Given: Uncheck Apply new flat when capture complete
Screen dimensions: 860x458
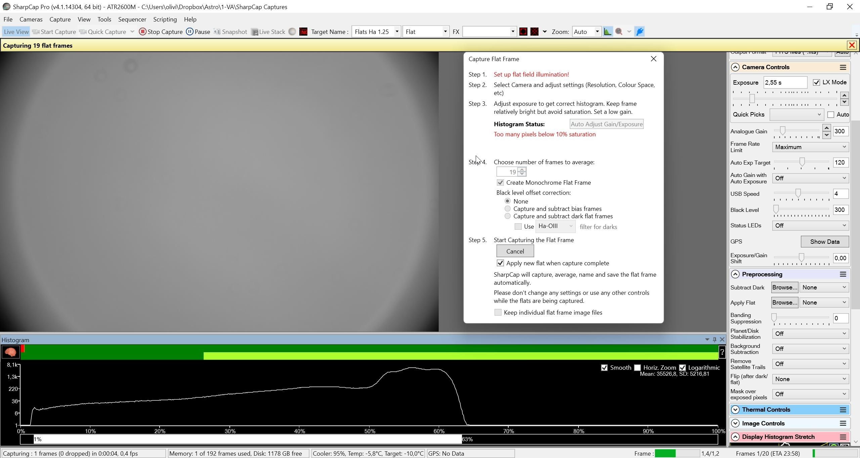Looking at the screenshot, I should click(500, 263).
